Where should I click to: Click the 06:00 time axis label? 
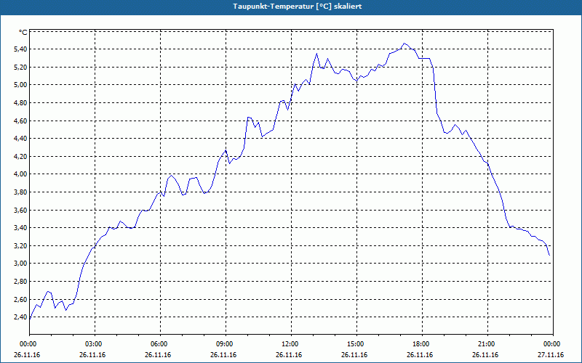pos(160,344)
